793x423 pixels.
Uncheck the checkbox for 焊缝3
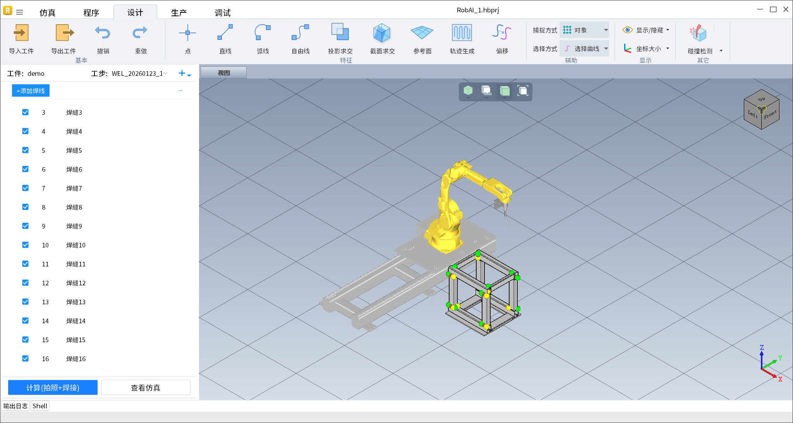pos(26,112)
